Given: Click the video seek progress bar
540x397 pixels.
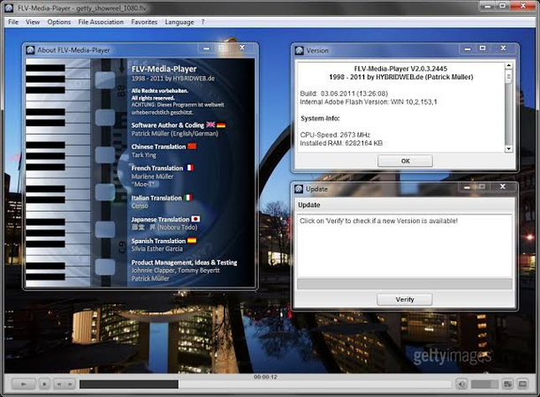Looking at the screenshot, I should [265, 385].
